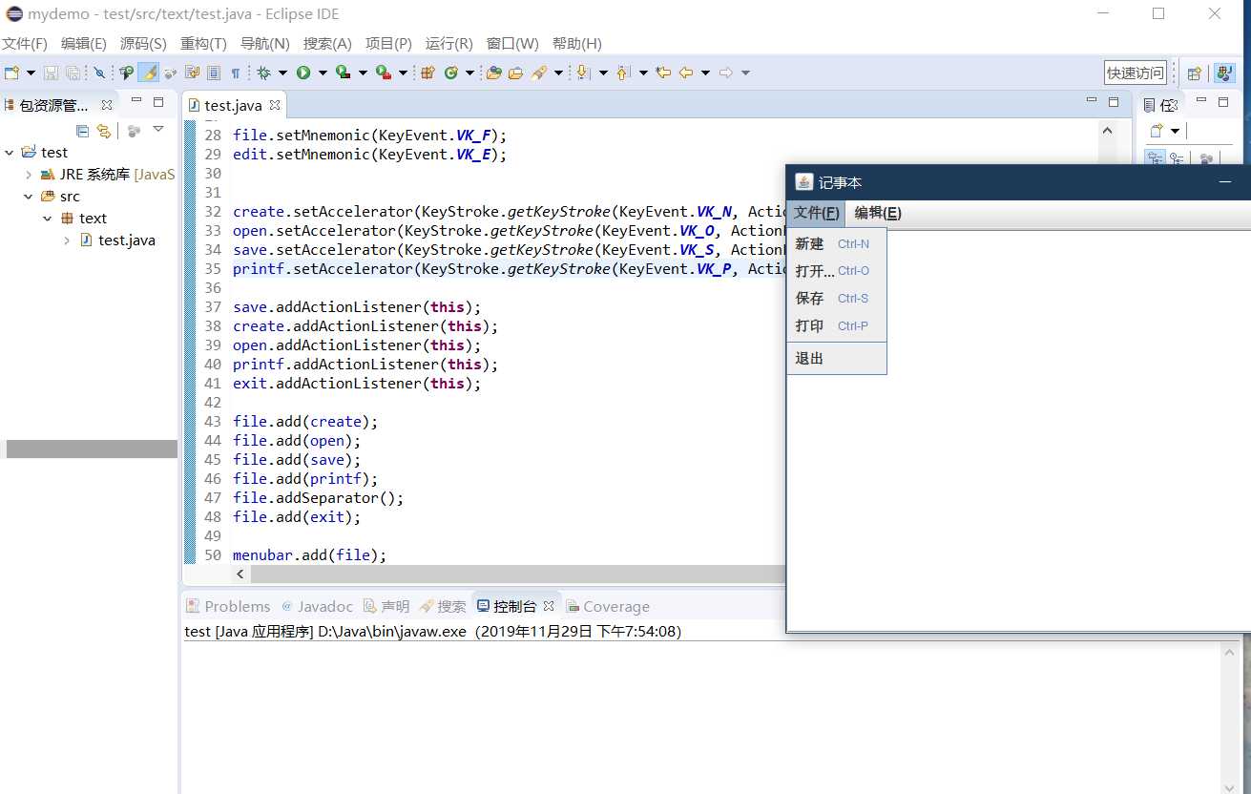Go to Previous Annotation arrow icon

tap(623, 73)
